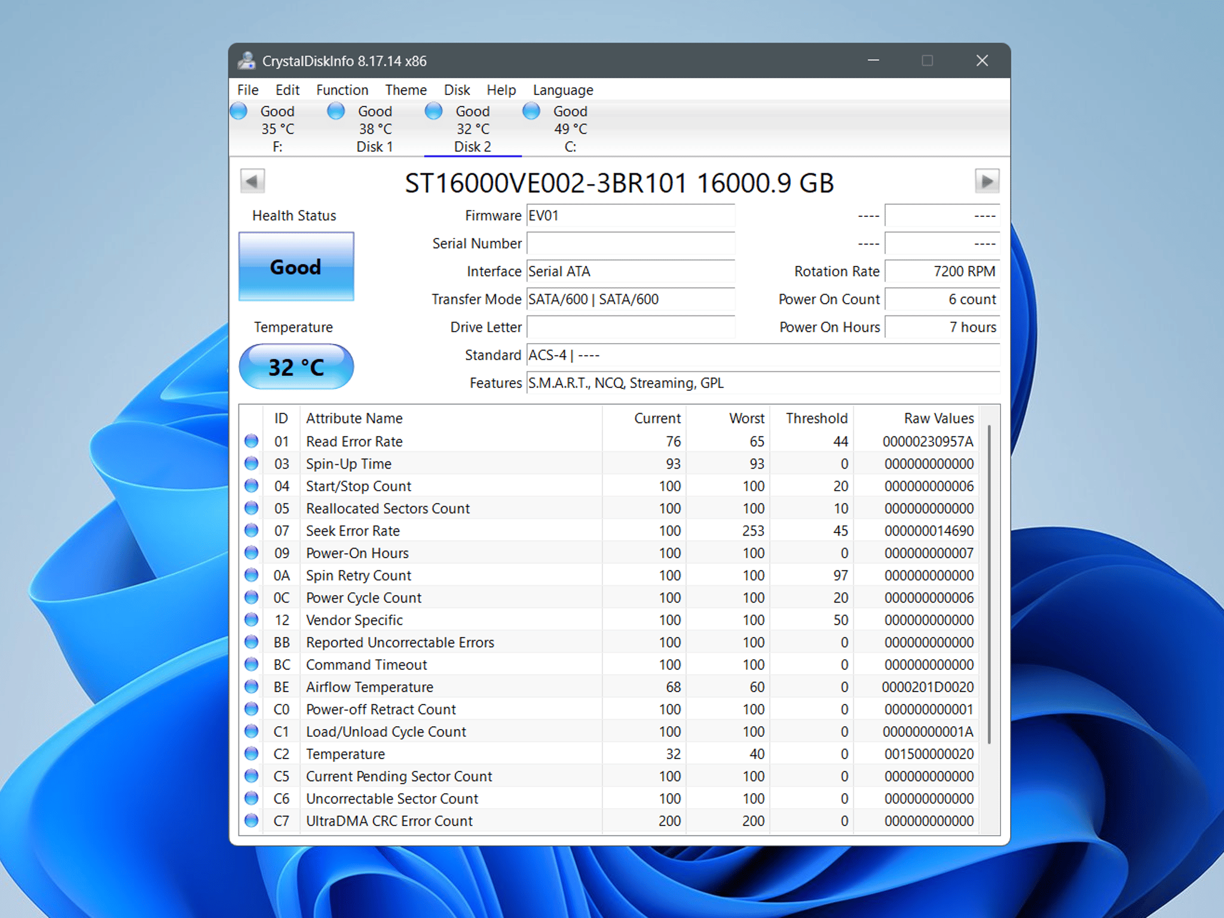Click status orb of Load/Unload Cycle Count row
Screen dimensions: 1224x918
coord(252,731)
